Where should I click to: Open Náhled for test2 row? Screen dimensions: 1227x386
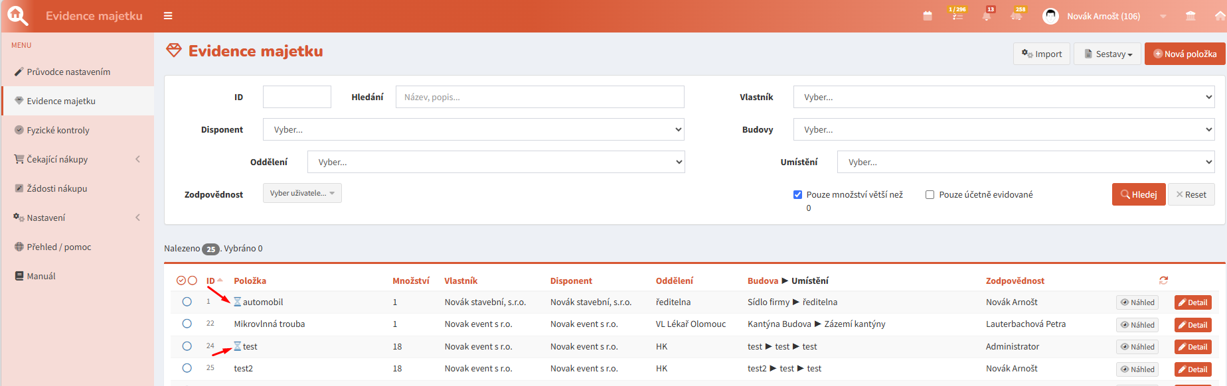click(x=1137, y=369)
